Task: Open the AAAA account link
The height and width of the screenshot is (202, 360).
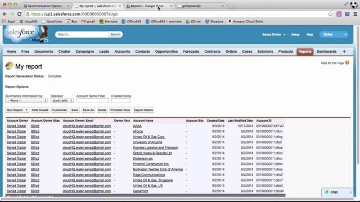Action: (x=137, y=126)
